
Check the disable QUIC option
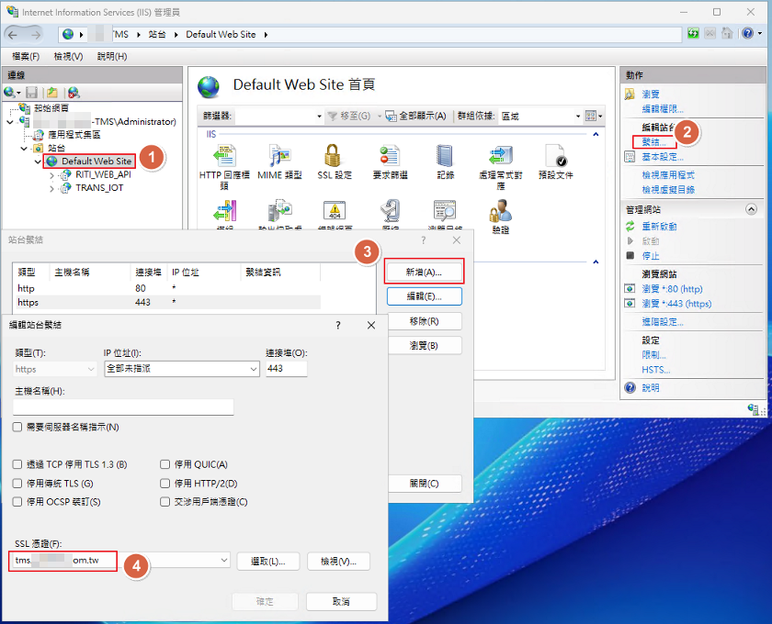(165, 464)
